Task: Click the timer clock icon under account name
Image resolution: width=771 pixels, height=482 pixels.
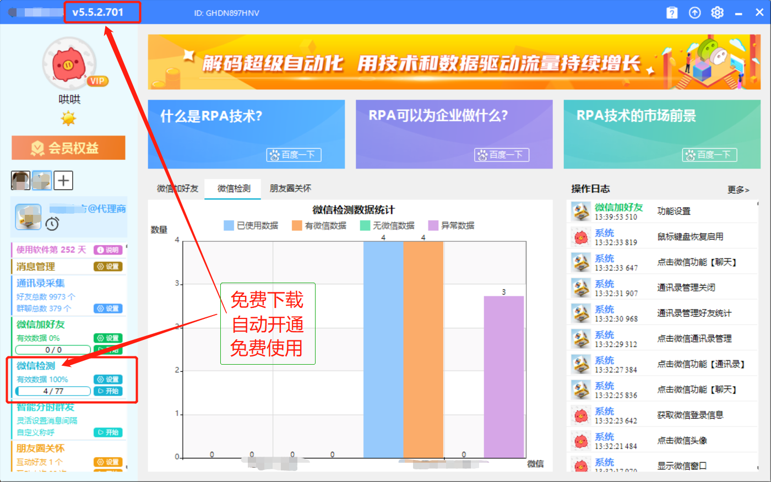Action: 52,224
